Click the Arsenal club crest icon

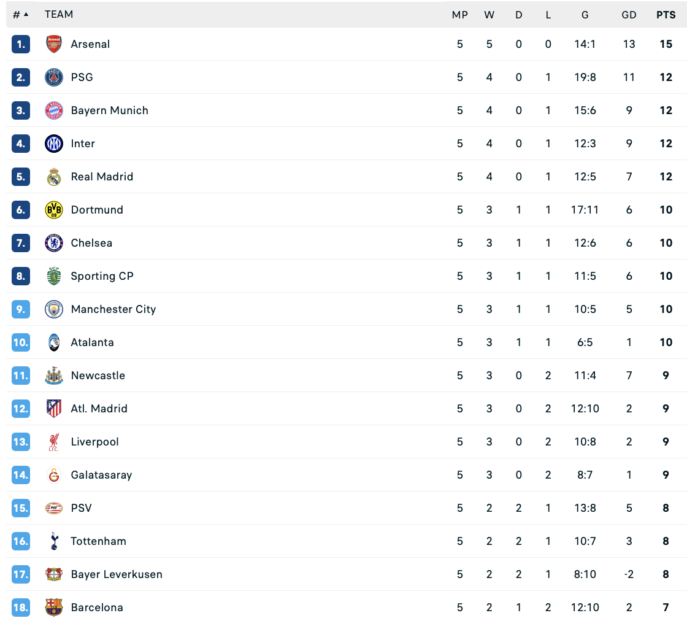click(x=54, y=44)
